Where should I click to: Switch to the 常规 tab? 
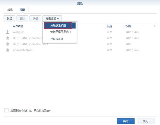pyautogui.click(x=10, y=10)
